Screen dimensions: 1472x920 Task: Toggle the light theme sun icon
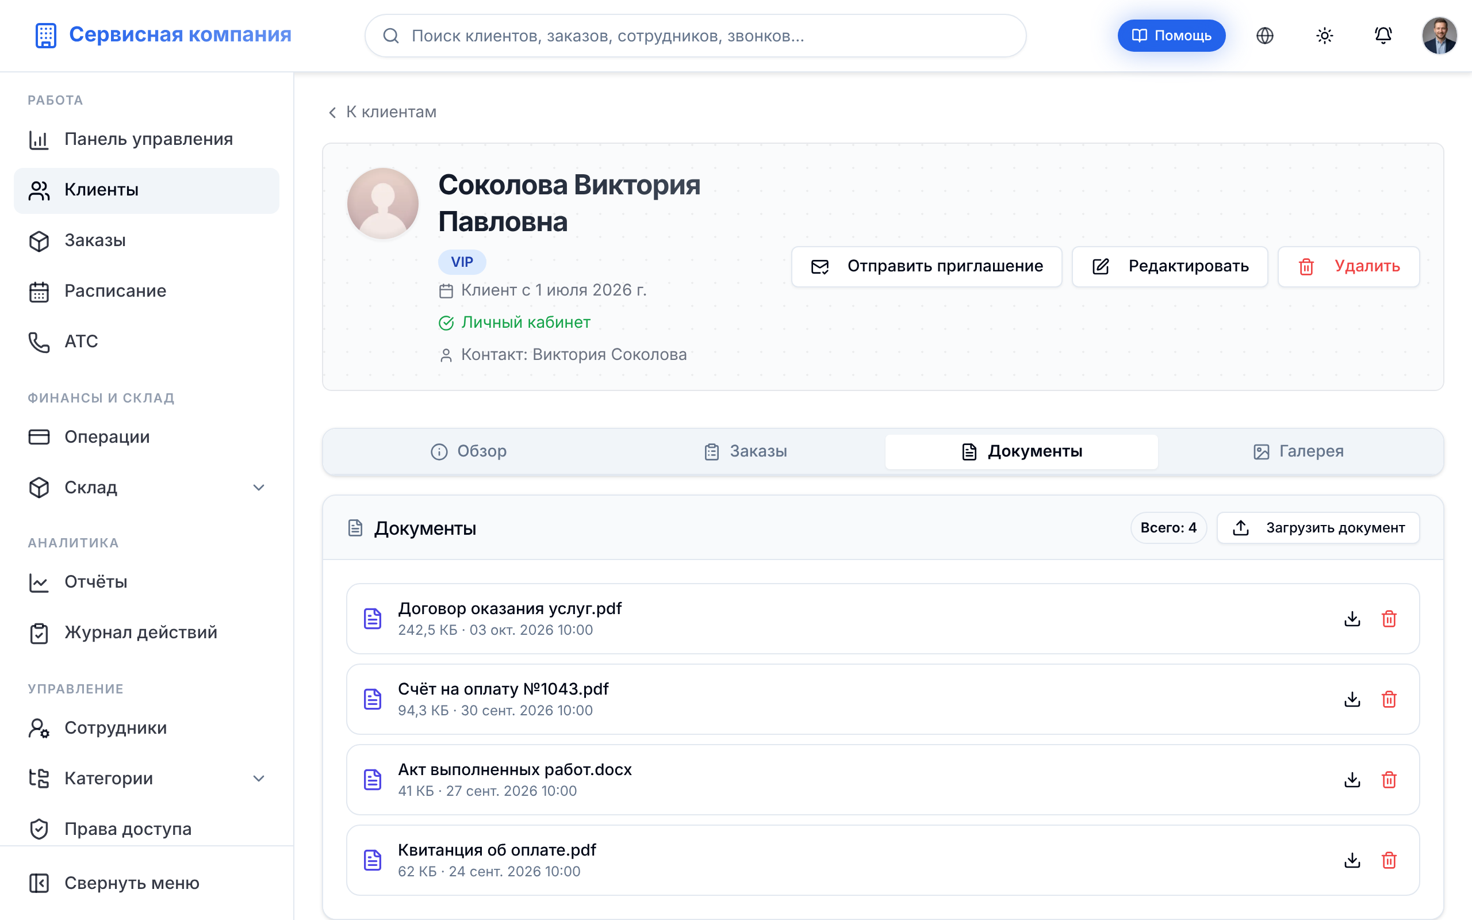click(1324, 36)
